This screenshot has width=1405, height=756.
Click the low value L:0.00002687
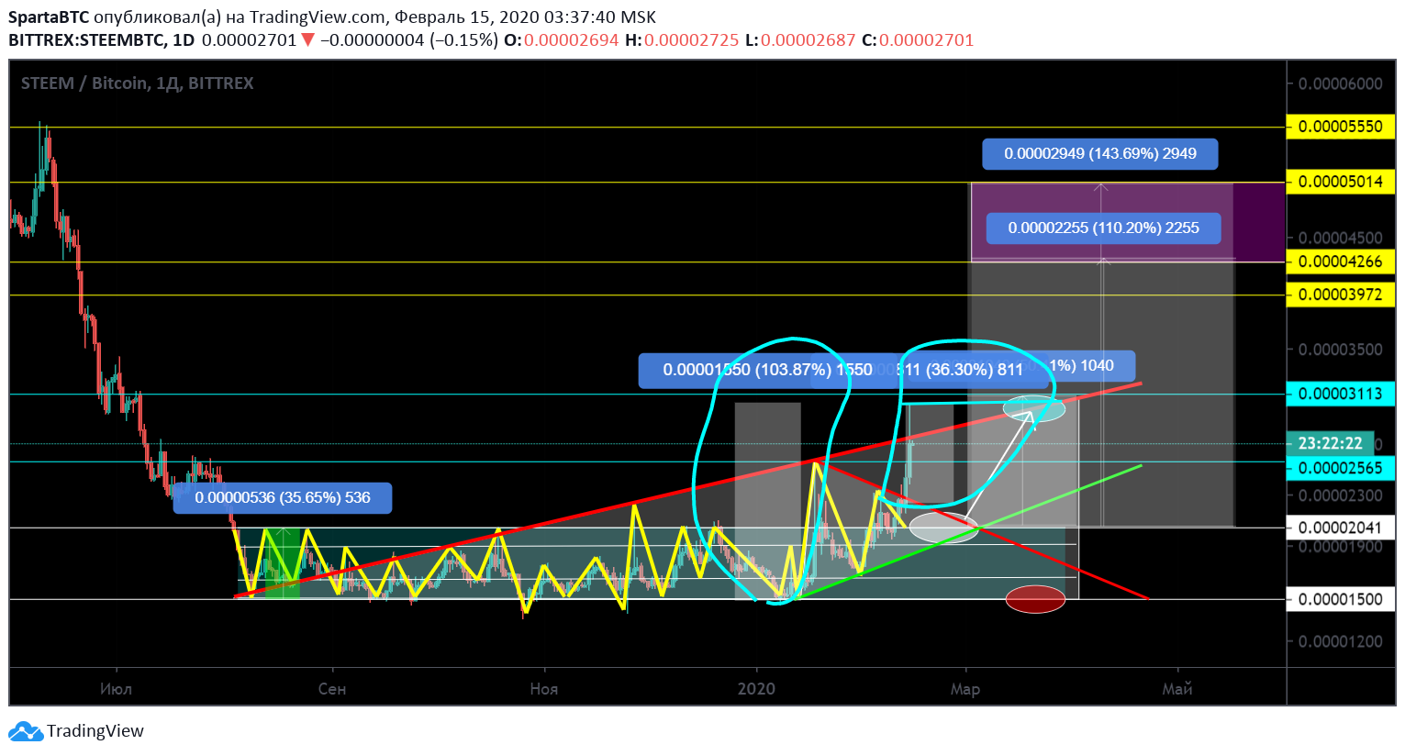[x=799, y=40]
